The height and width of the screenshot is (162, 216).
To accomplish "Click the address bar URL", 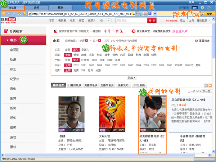I will tap(81, 14).
